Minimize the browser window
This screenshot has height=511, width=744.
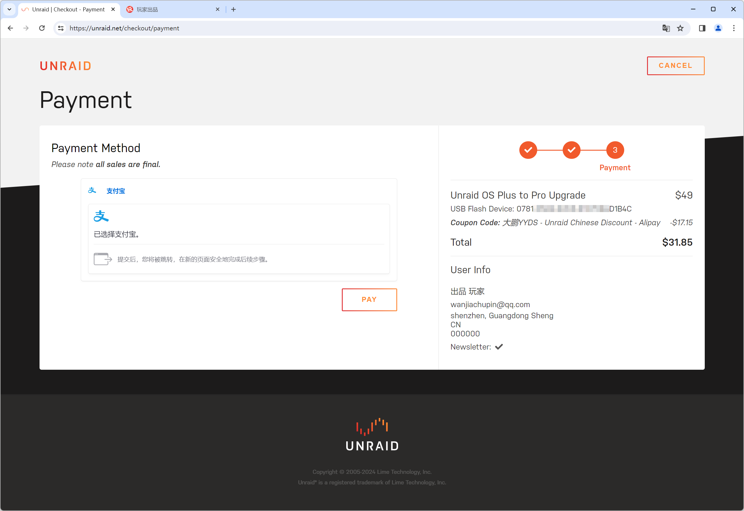(693, 9)
